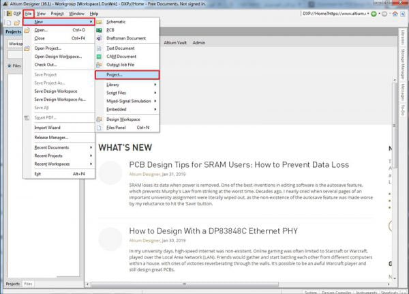Expand the Embedded submenu
The image size is (409, 294).
(x=127, y=109)
